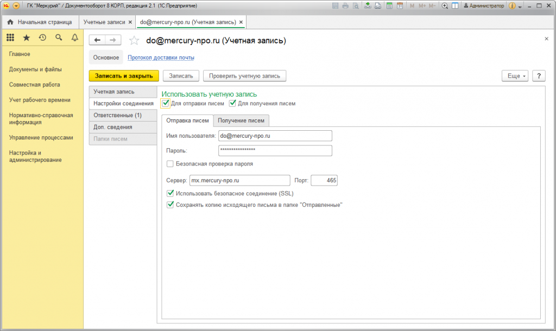Toggle 'Для получения писем' checkbox

point(233,103)
